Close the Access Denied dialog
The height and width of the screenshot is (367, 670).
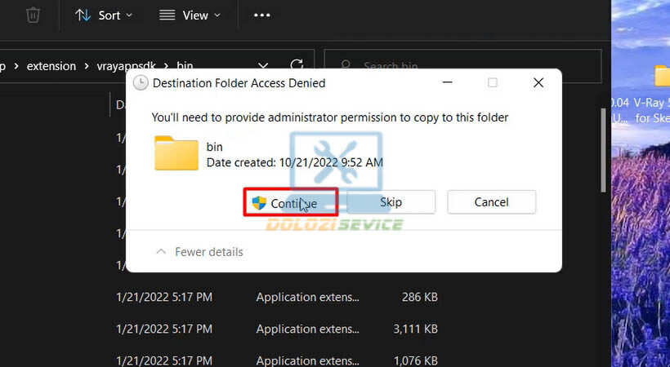pyautogui.click(x=538, y=82)
